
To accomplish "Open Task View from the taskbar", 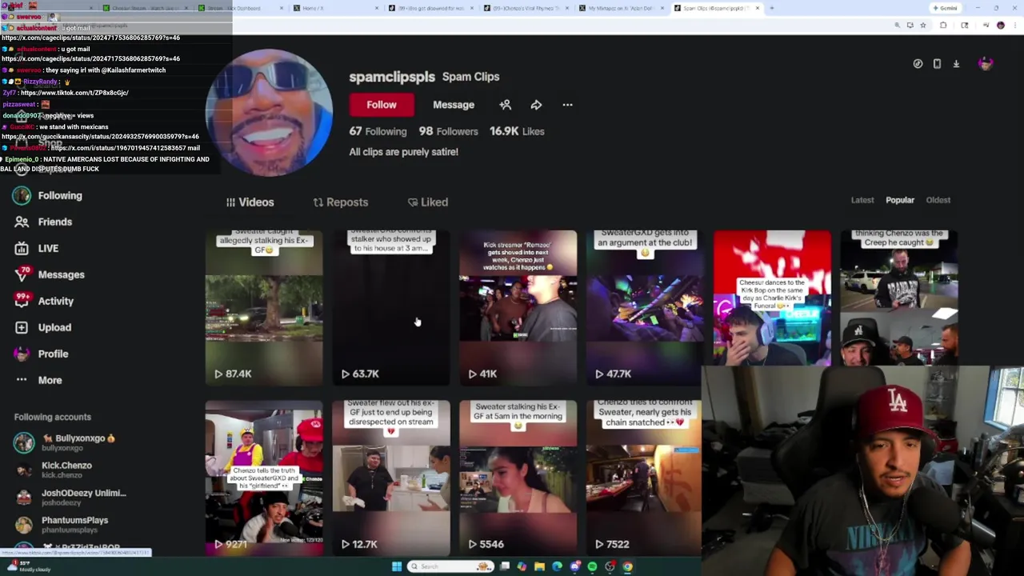I will (505, 566).
